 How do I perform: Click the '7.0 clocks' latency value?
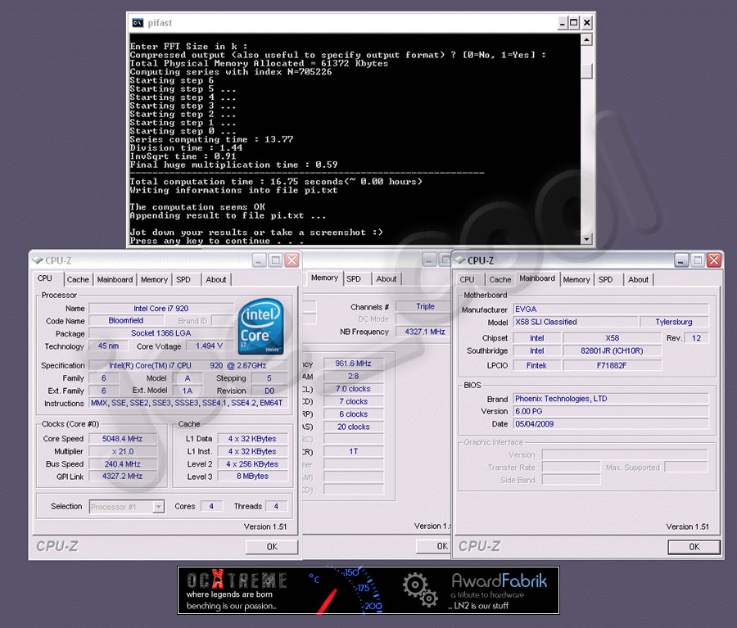pyautogui.click(x=354, y=389)
